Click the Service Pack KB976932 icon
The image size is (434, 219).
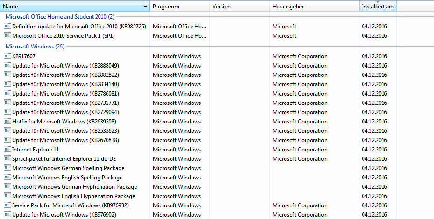click(x=7, y=205)
